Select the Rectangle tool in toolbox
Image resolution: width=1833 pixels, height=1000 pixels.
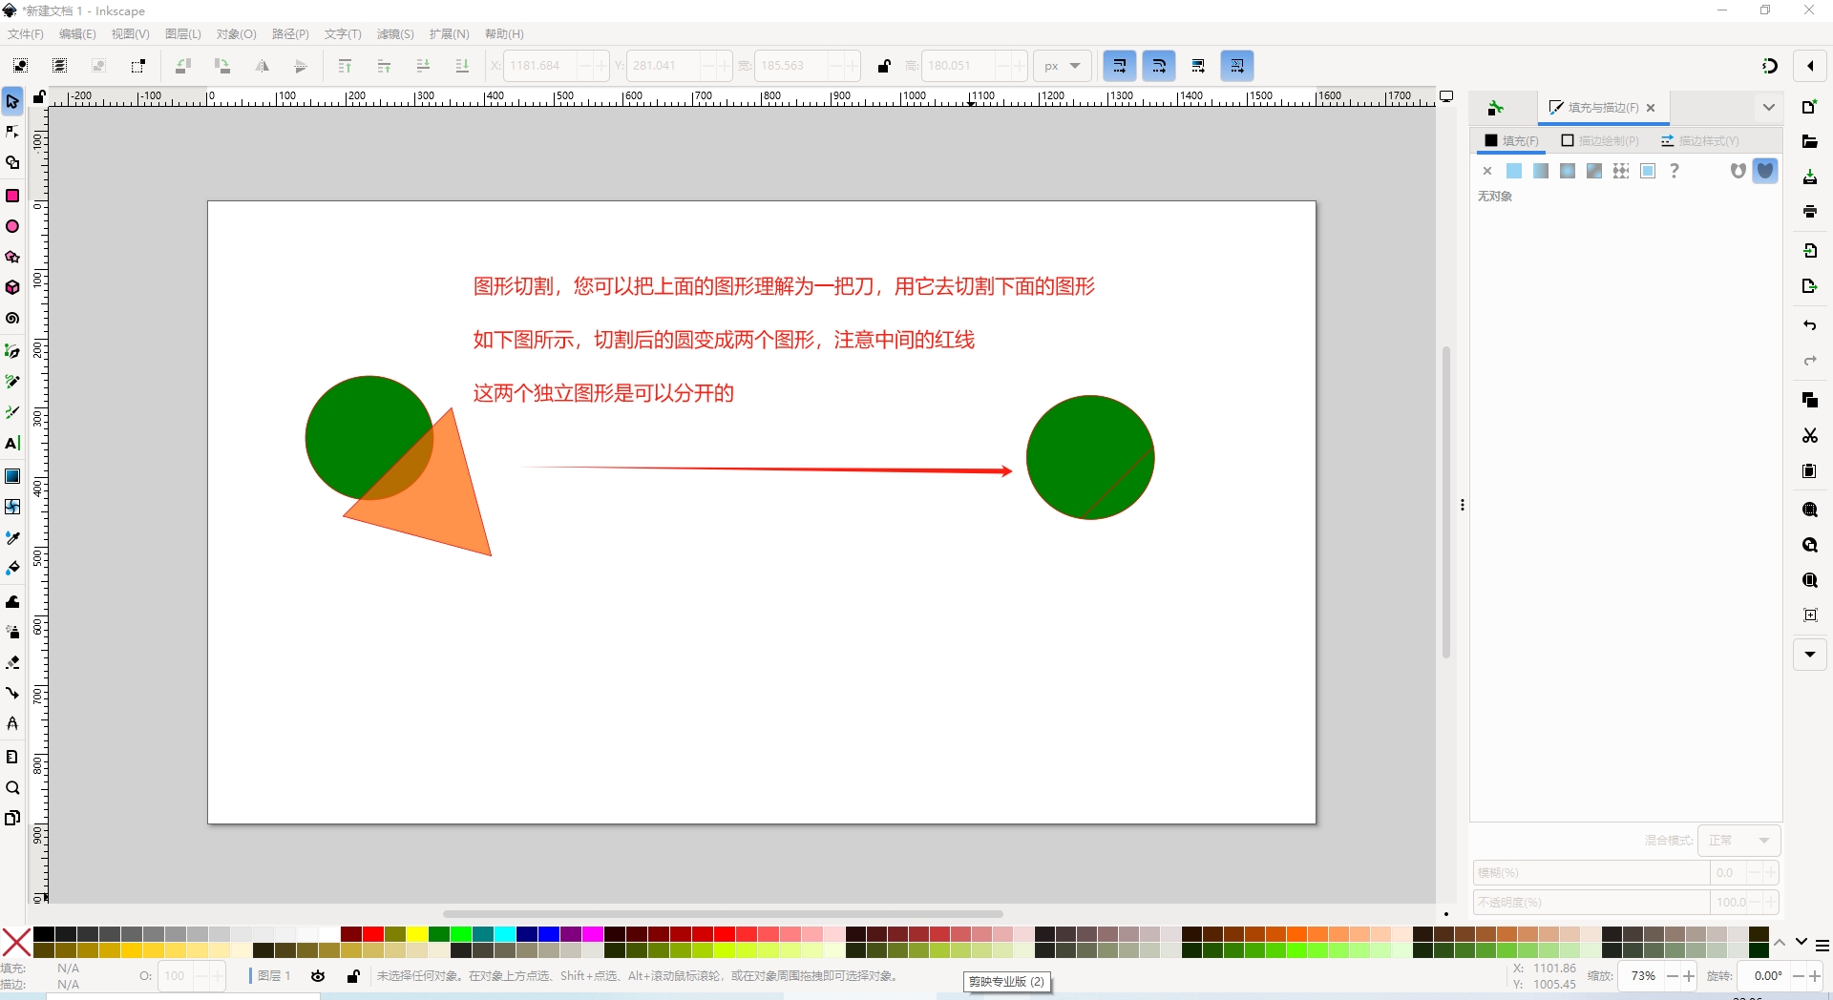pos(12,196)
